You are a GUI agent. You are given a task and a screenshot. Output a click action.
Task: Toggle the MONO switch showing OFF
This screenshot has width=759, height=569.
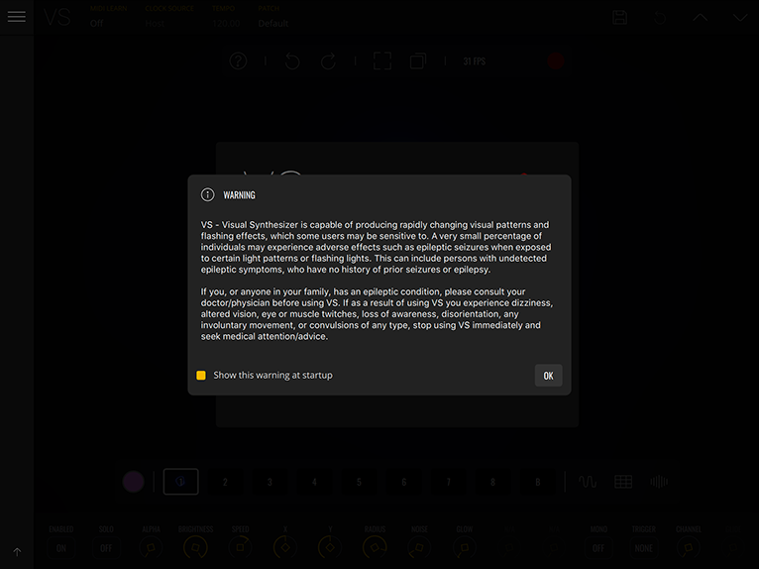[598, 548]
